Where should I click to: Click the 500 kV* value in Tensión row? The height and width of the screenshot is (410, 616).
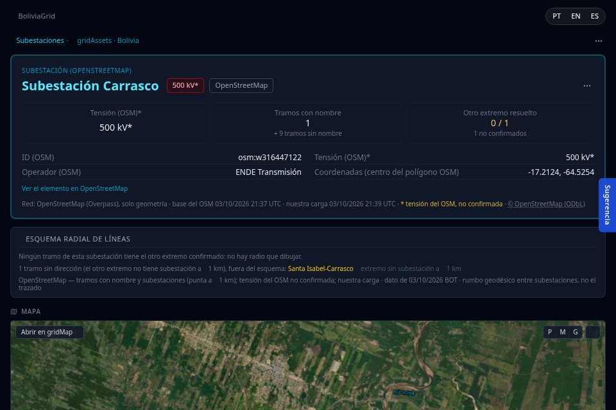click(580, 158)
